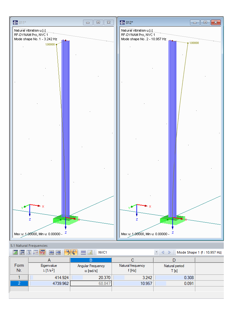Click natural period cell 0.091
Screen dimensions: 233x315
click(174, 283)
